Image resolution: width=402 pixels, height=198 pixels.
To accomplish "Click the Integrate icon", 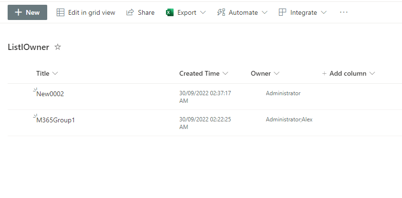I will click(x=282, y=12).
